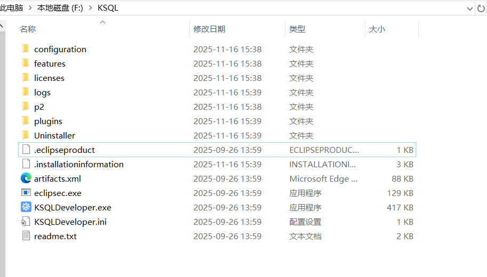The width and height of the screenshot is (487, 277).
Task: Expand the chevron after 本地磁盘 (F:)
Action: pos(89,8)
